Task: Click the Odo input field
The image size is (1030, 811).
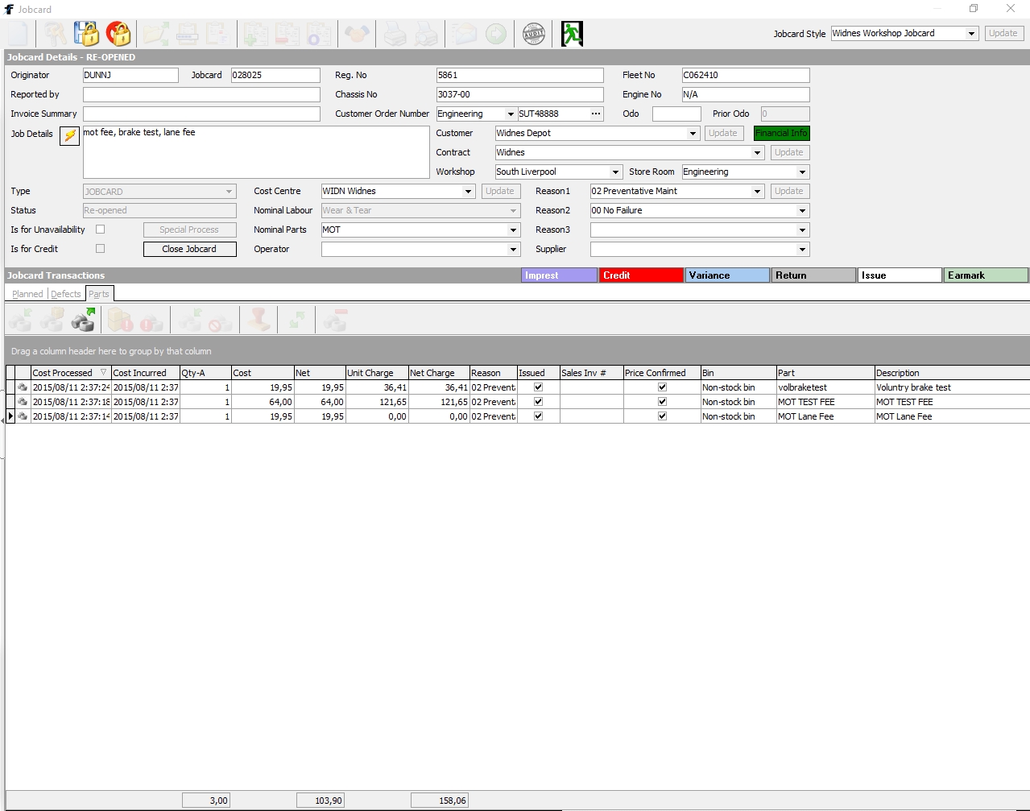Action: click(676, 114)
